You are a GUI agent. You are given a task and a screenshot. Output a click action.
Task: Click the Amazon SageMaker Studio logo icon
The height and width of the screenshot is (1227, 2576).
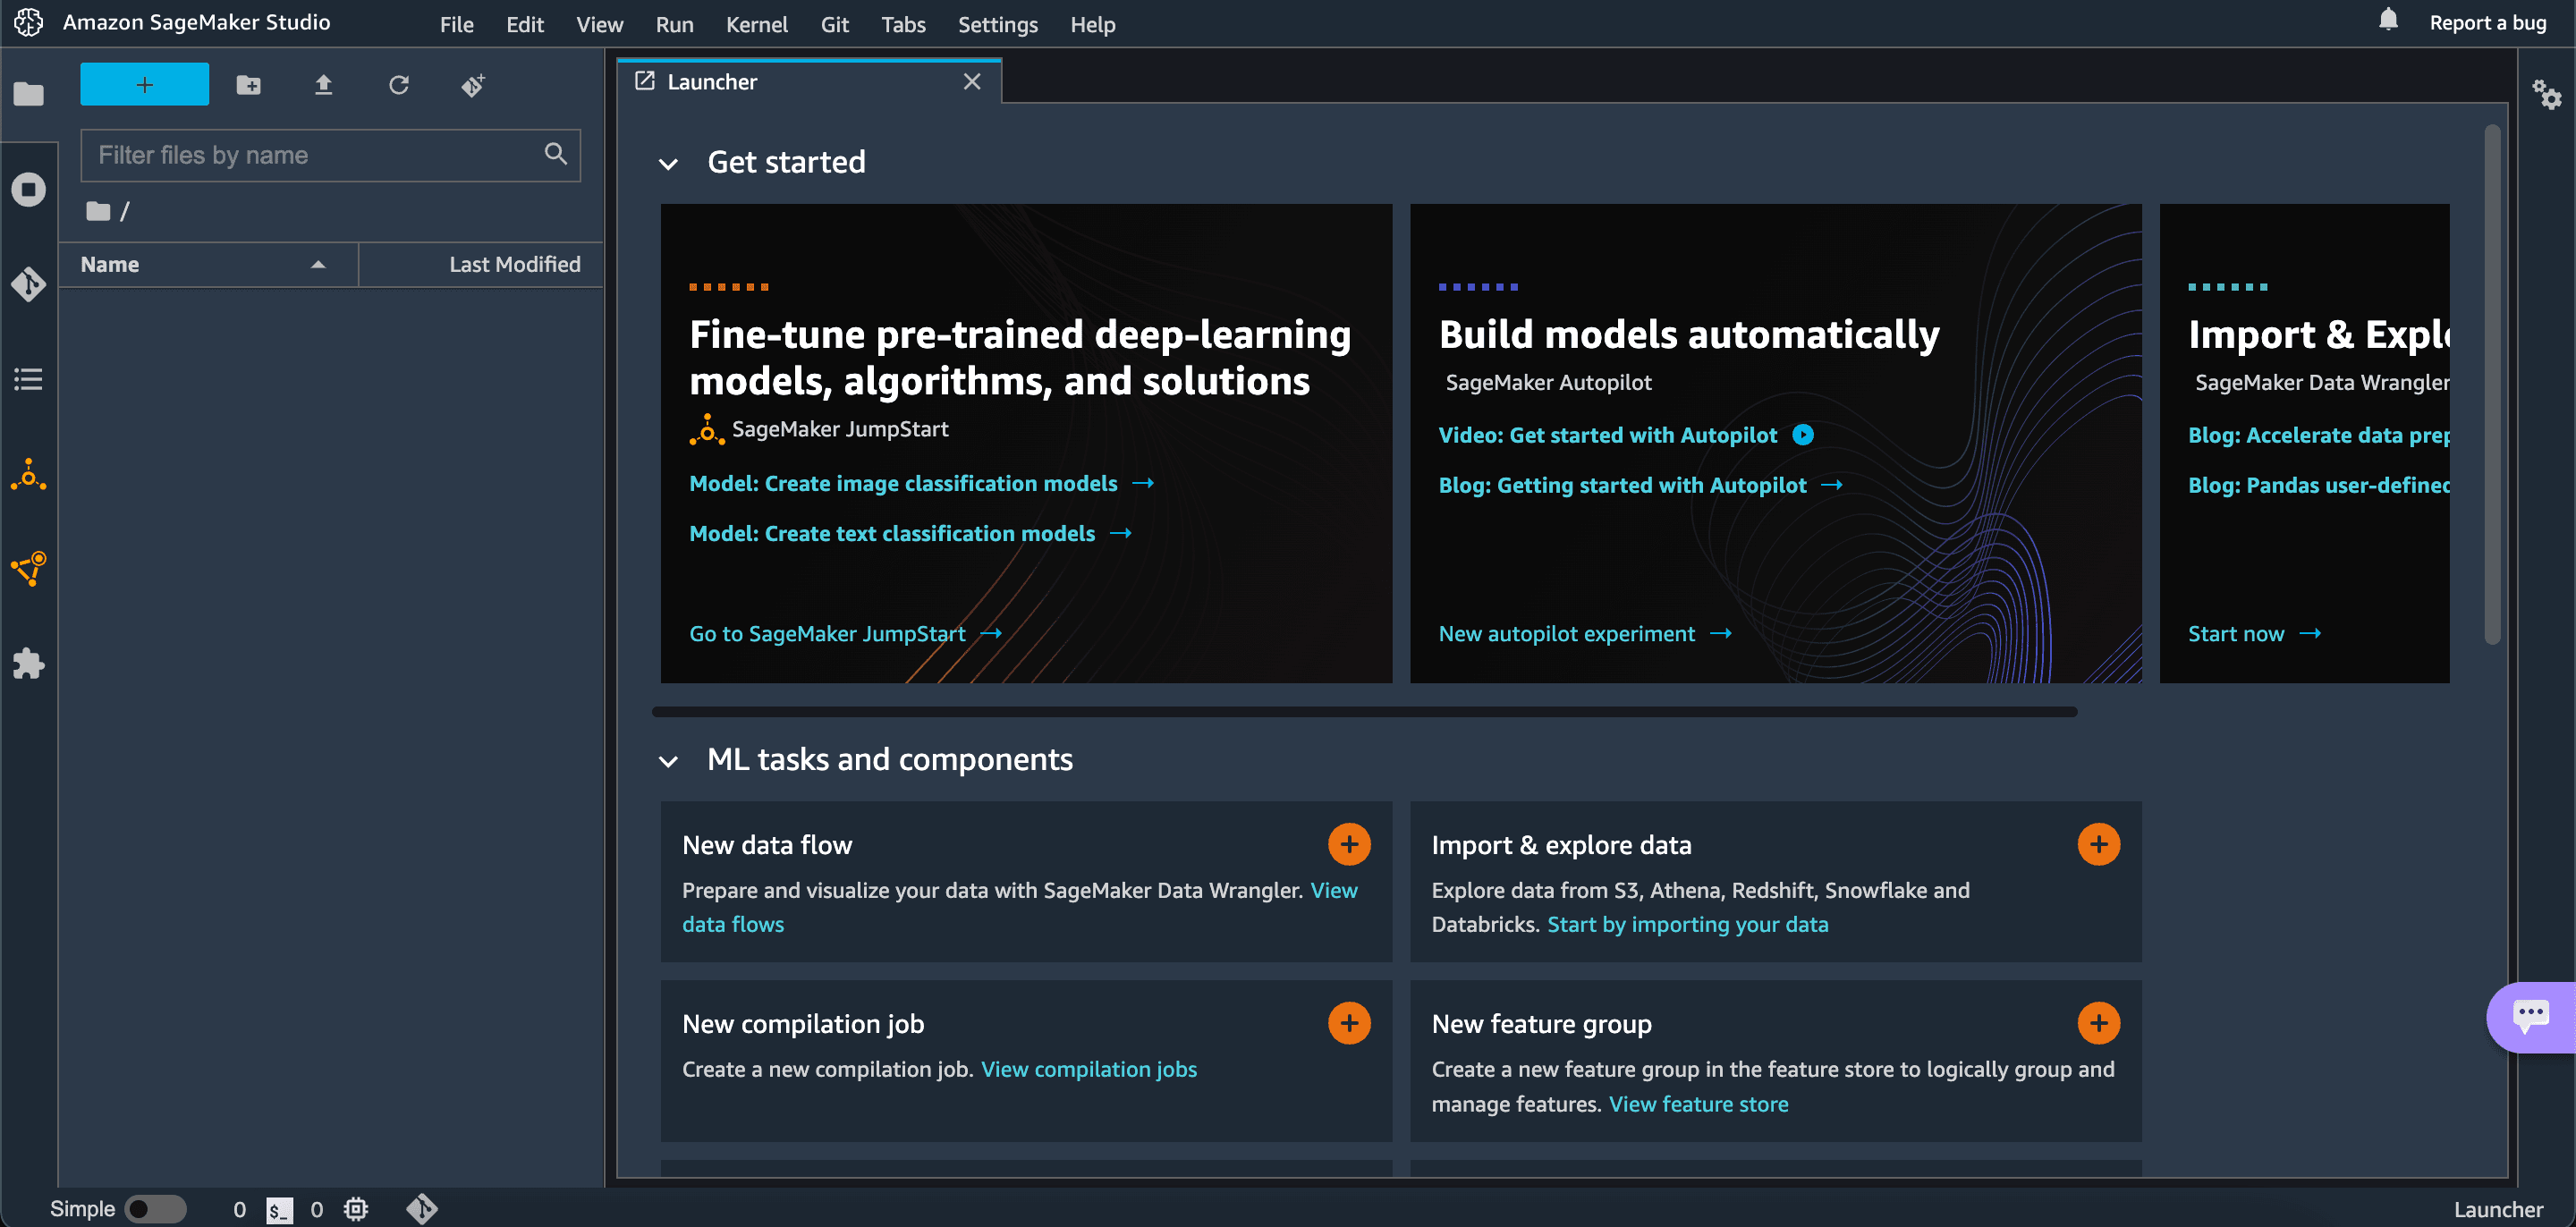[x=28, y=22]
